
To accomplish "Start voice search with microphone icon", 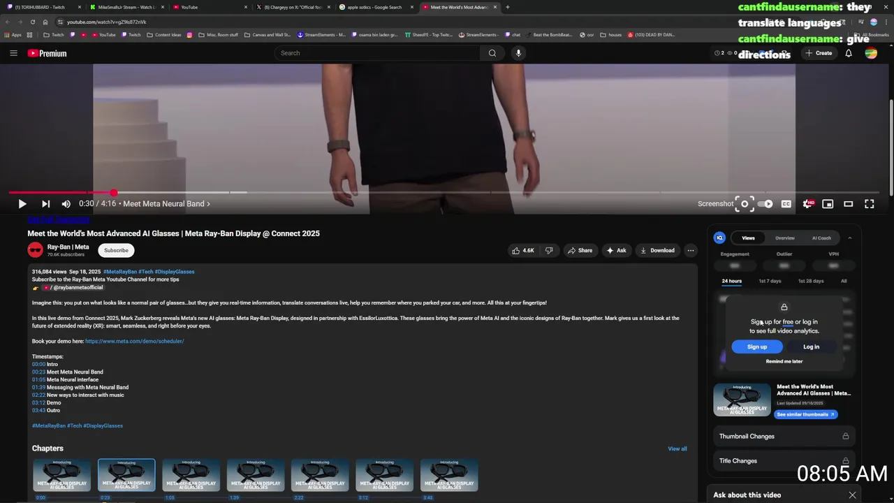I will (518, 53).
